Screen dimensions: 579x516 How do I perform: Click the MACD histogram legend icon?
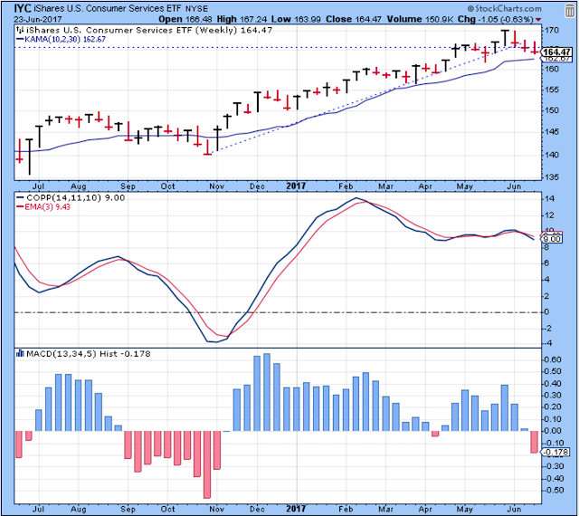(x=20, y=354)
